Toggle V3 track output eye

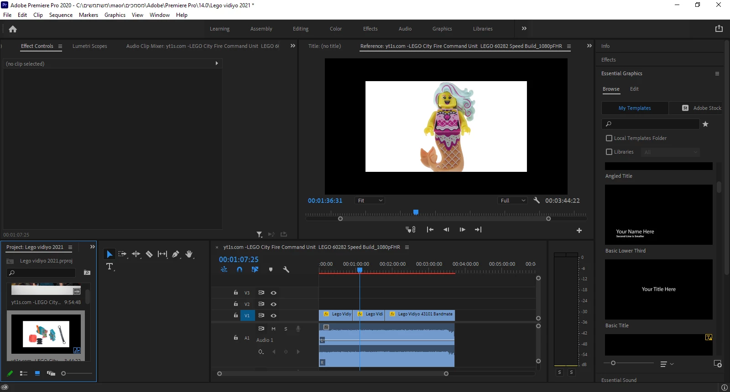point(274,293)
